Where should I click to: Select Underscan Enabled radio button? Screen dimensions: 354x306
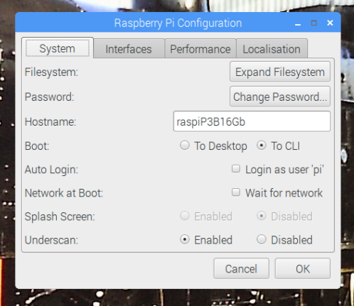(x=185, y=239)
